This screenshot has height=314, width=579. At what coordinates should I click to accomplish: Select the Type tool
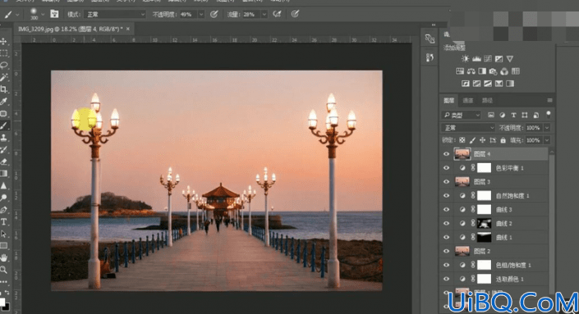tap(3, 222)
